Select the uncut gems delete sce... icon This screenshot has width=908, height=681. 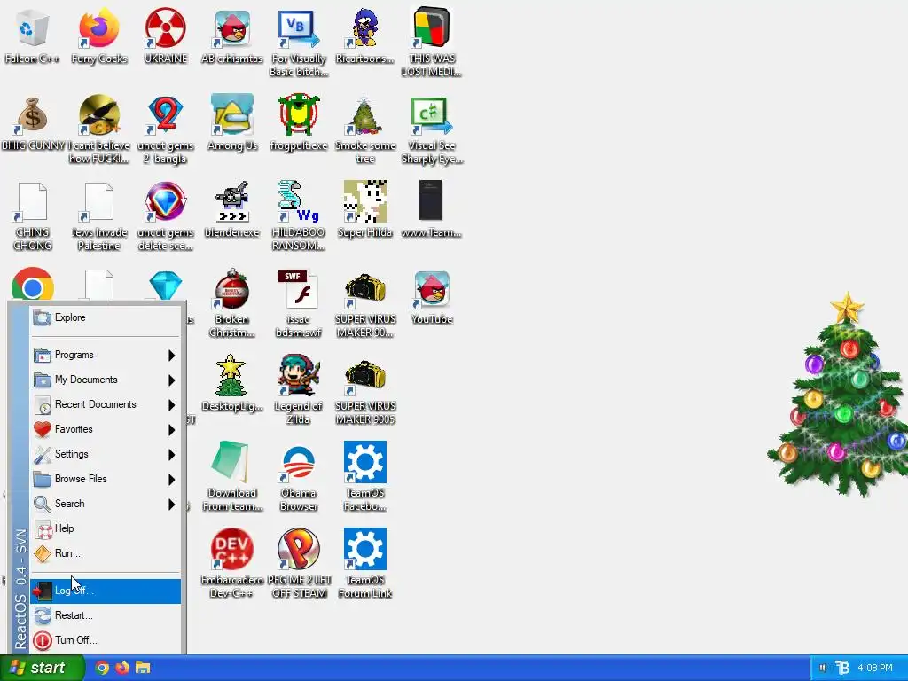(166, 216)
